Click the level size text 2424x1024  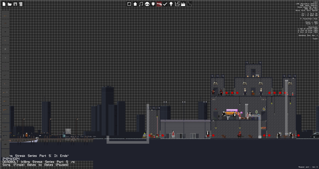11,159
